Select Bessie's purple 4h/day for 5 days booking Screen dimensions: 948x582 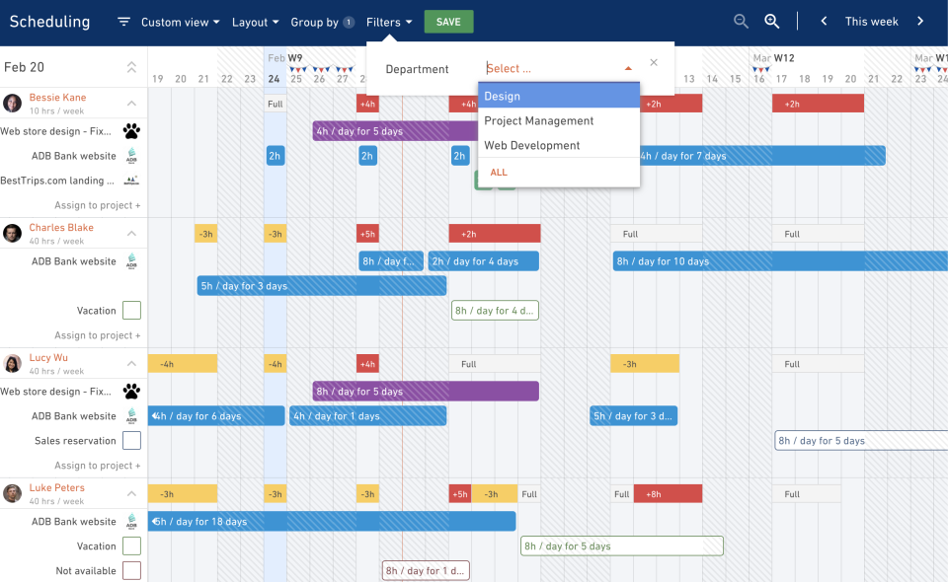pos(395,131)
